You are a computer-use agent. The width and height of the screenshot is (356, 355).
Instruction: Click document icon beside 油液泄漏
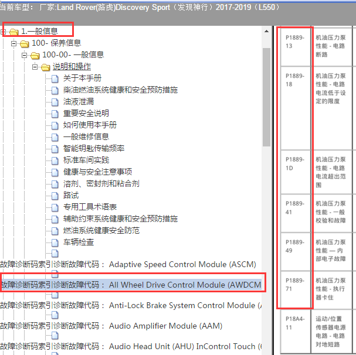pyautogui.click(x=55, y=102)
